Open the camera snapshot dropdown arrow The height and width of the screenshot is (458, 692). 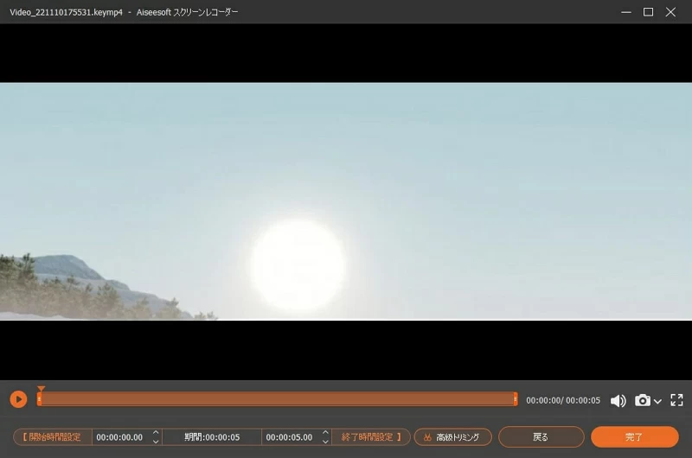click(x=658, y=401)
